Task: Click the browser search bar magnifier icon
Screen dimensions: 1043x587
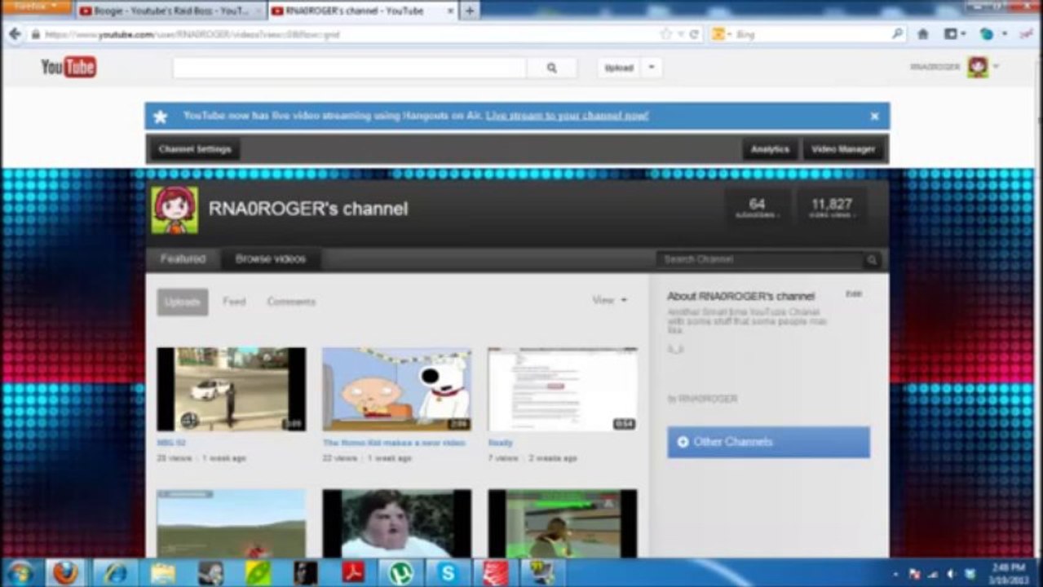Action: coord(897,34)
